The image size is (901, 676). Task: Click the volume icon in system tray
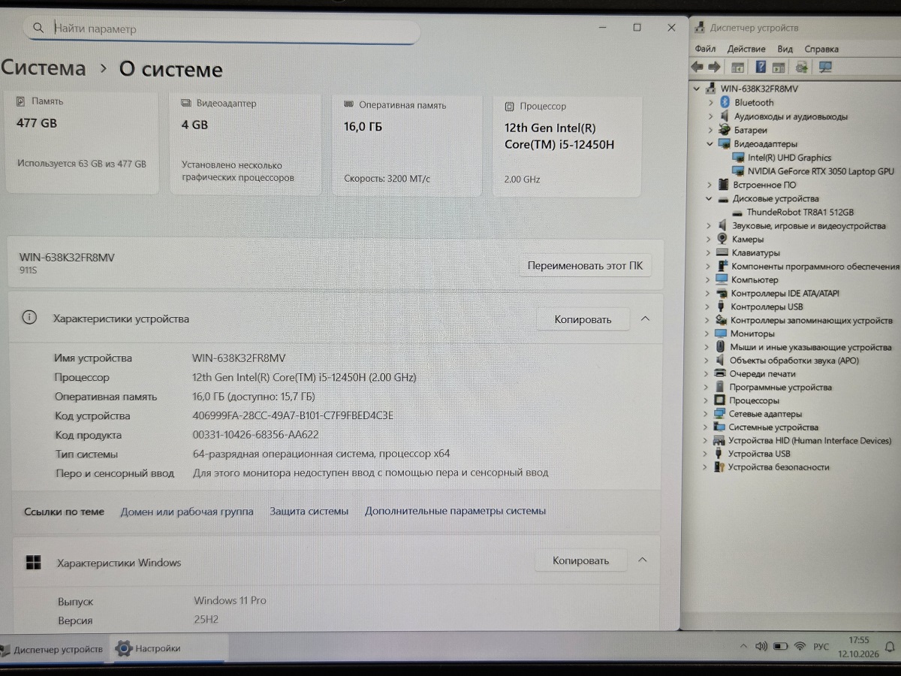(x=761, y=647)
